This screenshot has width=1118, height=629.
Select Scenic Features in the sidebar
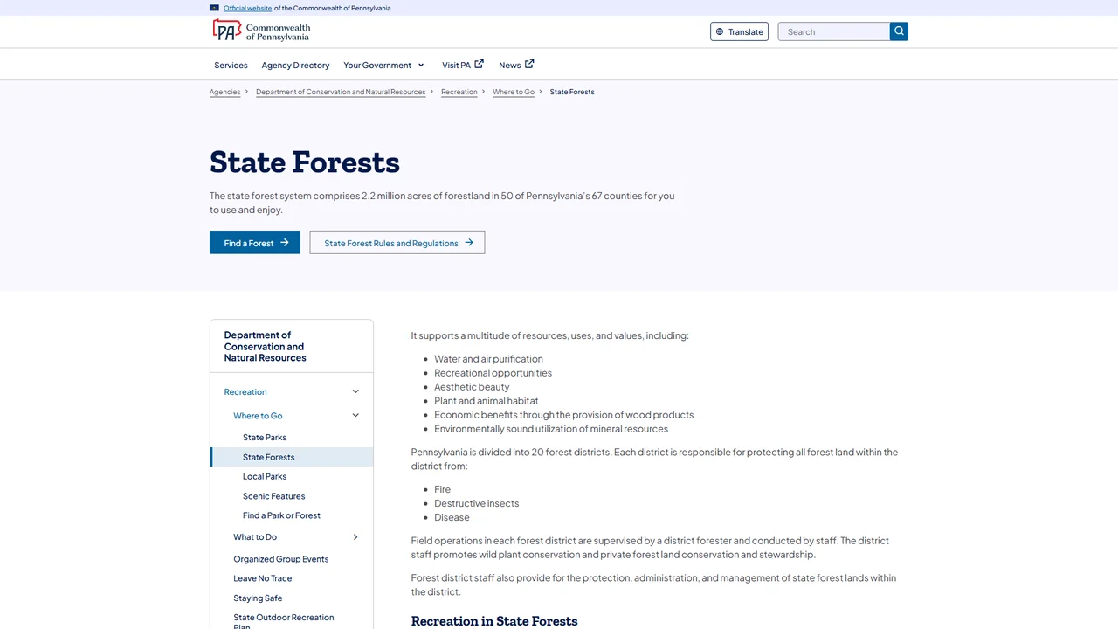pyautogui.click(x=273, y=496)
